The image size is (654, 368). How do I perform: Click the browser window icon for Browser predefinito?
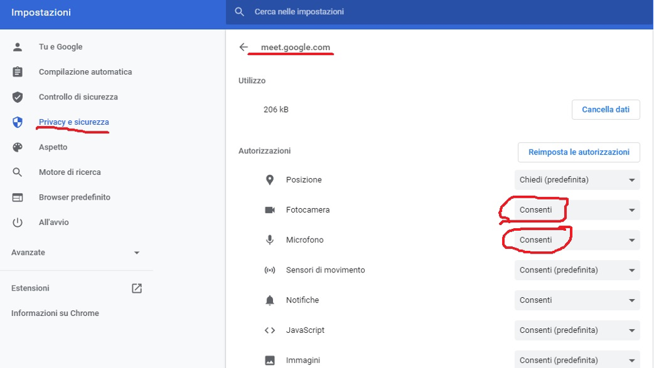pyautogui.click(x=18, y=197)
